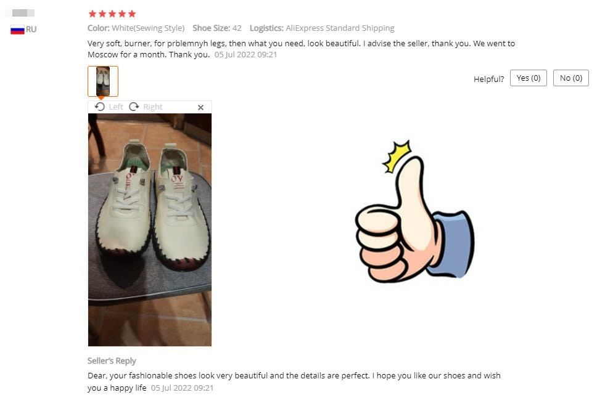597x403 pixels.
Task: Mark review helpful with Yes (0)
Action: coord(528,78)
